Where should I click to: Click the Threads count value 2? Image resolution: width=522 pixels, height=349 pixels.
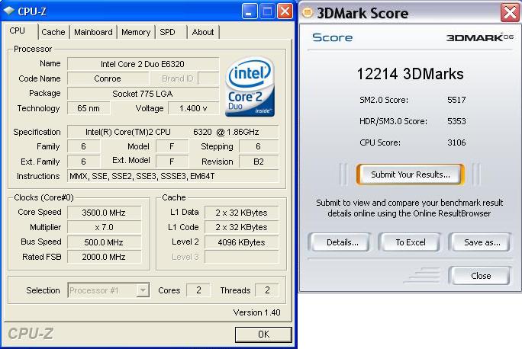tap(267, 290)
